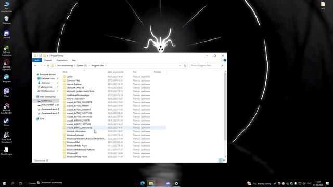Open the Viber desktop shortcut
The image size is (333, 187).
click(6, 92)
